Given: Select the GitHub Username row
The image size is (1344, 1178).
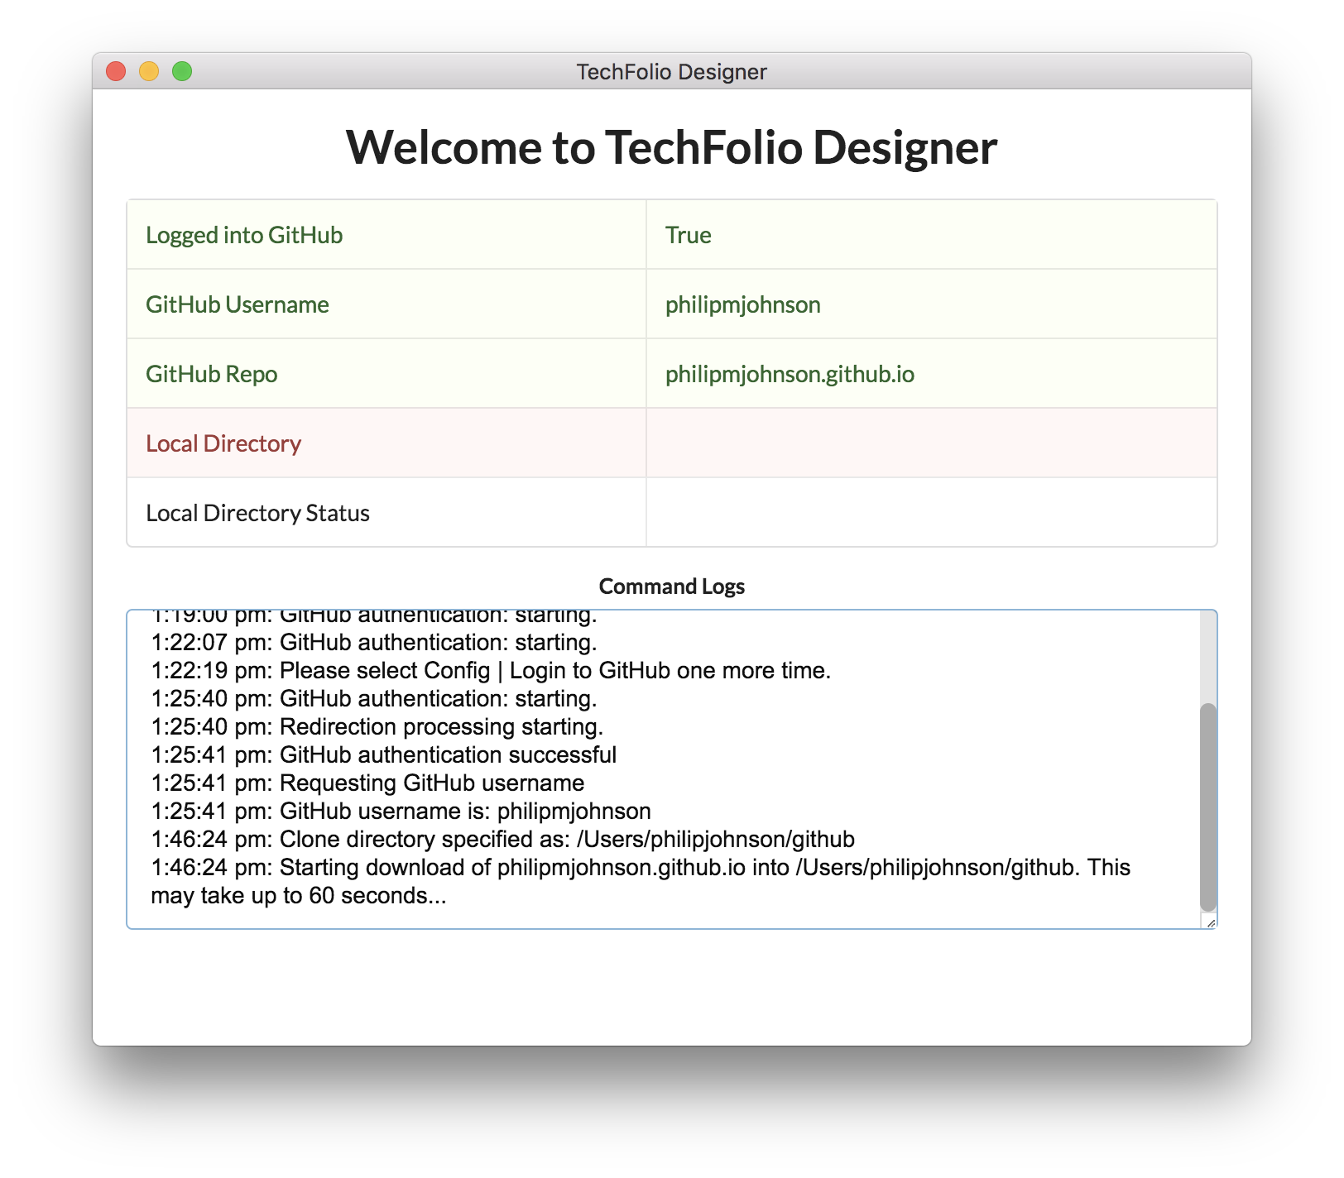Looking at the screenshot, I should (x=237, y=304).
